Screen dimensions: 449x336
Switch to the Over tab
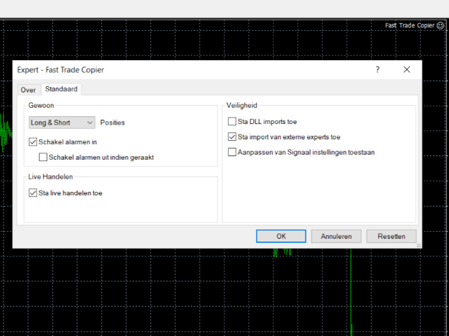point(28,90)
